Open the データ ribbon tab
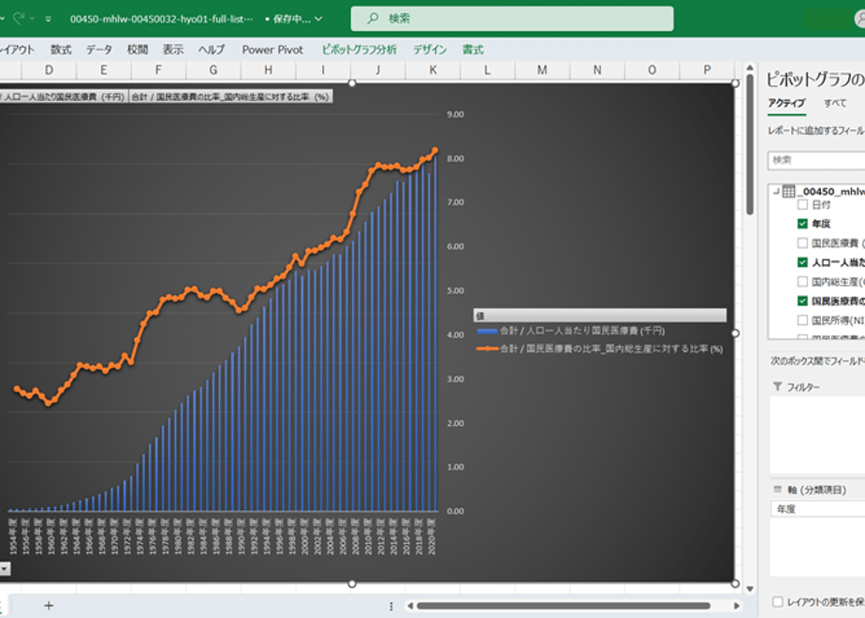The image size is (865, 618). tap(99, 50)
